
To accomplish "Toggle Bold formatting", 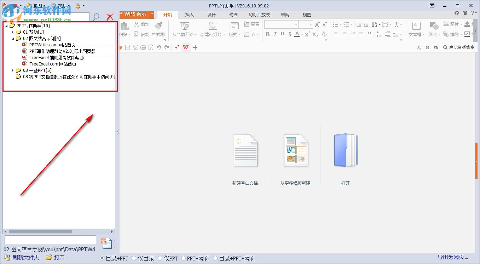I will (x=268, y=34).
